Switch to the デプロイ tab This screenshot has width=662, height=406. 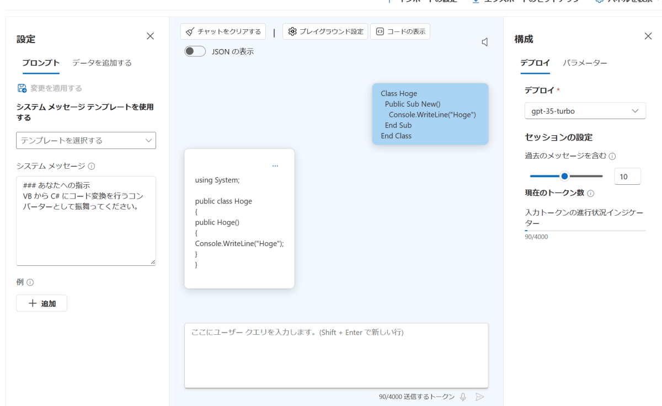click(x=535, y=63)
